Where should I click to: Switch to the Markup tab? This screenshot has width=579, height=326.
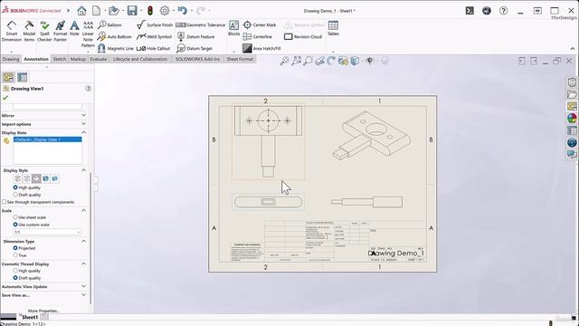[x=78, y=59]
